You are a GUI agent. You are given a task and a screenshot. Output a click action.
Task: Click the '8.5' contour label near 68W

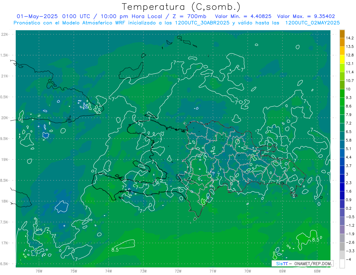tap(315, 240)
